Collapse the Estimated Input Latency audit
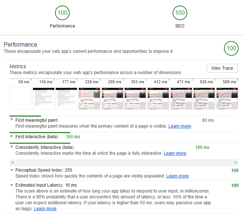Image resolution: width=243 pixels, height=216 pixels. tap(12, 185)
